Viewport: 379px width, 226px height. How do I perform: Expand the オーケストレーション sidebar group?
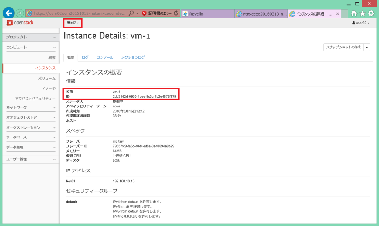click(31, 128)
